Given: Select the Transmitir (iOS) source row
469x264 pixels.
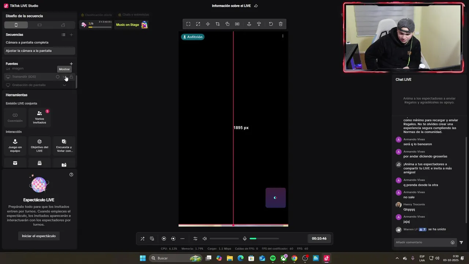Looking at the screenshot, I should click(x=40, y=77).
